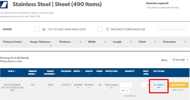Click the blue parallelogram sheet logo icon
This screenshot has width=190, height=100.
tap(4, 5)
